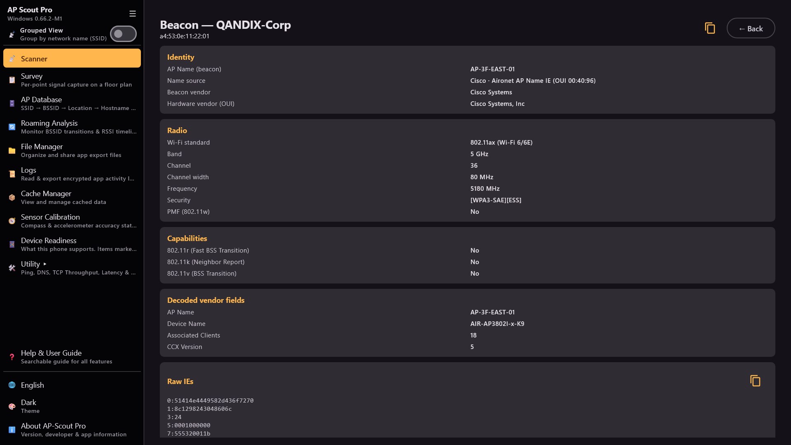
Task: Click the Cache Manager box icon
Action: point(12,197)
